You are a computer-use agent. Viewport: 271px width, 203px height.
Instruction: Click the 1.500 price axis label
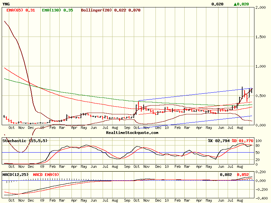262,37
